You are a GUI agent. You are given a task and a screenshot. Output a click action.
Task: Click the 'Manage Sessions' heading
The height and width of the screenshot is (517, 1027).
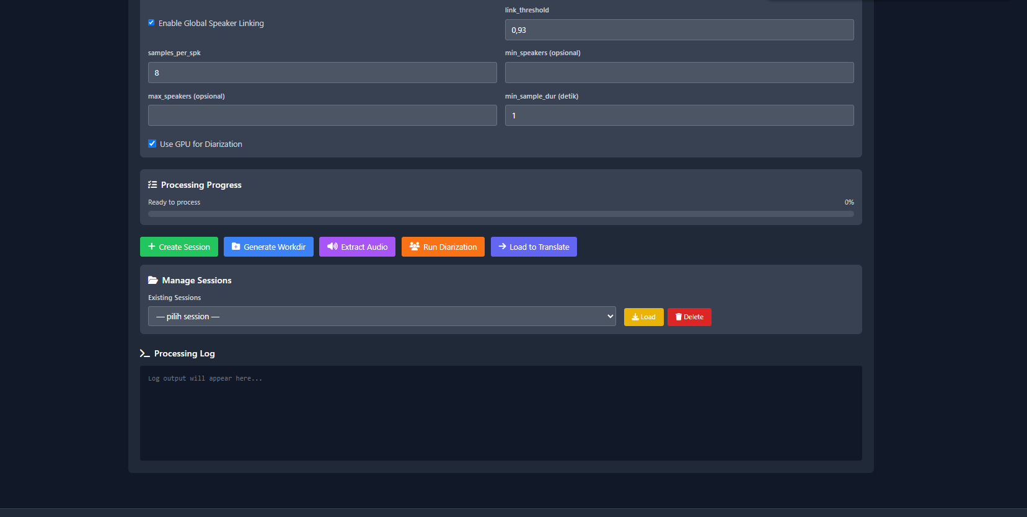pyautogui.click(x=196, y=281)
